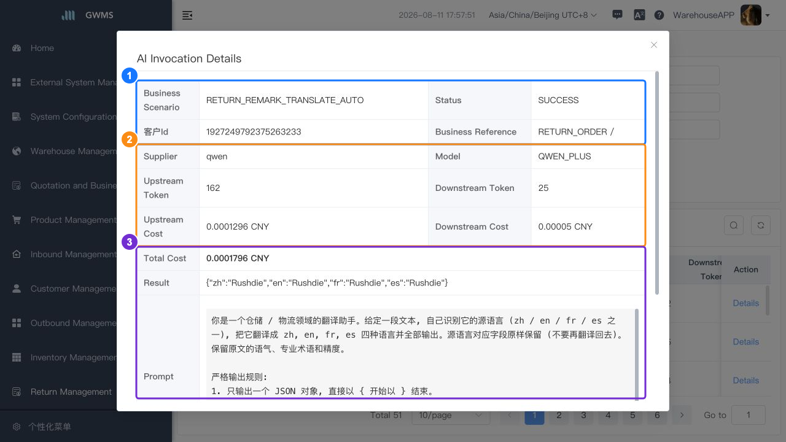The image size is (786, 442).
Task: Select page 6 in pagination
Action: click(657, 415)
